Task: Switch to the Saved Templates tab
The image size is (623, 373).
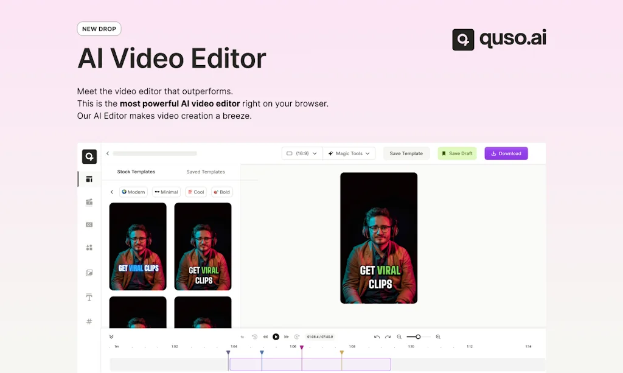Action: 206,172
